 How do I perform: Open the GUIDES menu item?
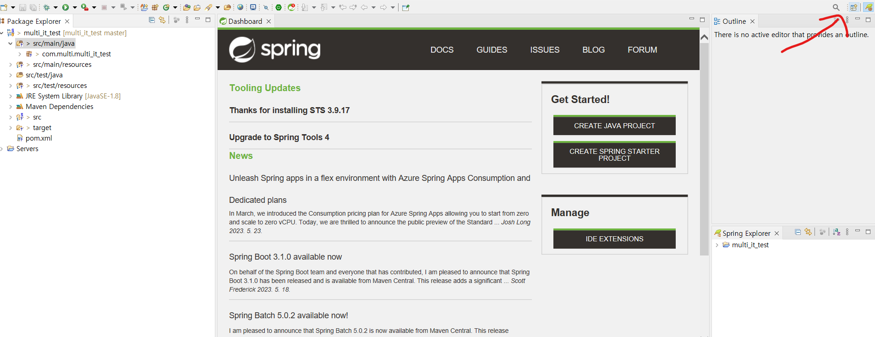pyautogui.click(x=492, y=50)
